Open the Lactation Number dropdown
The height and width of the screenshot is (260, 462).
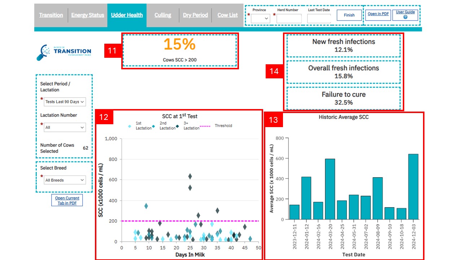click(65, 127)
